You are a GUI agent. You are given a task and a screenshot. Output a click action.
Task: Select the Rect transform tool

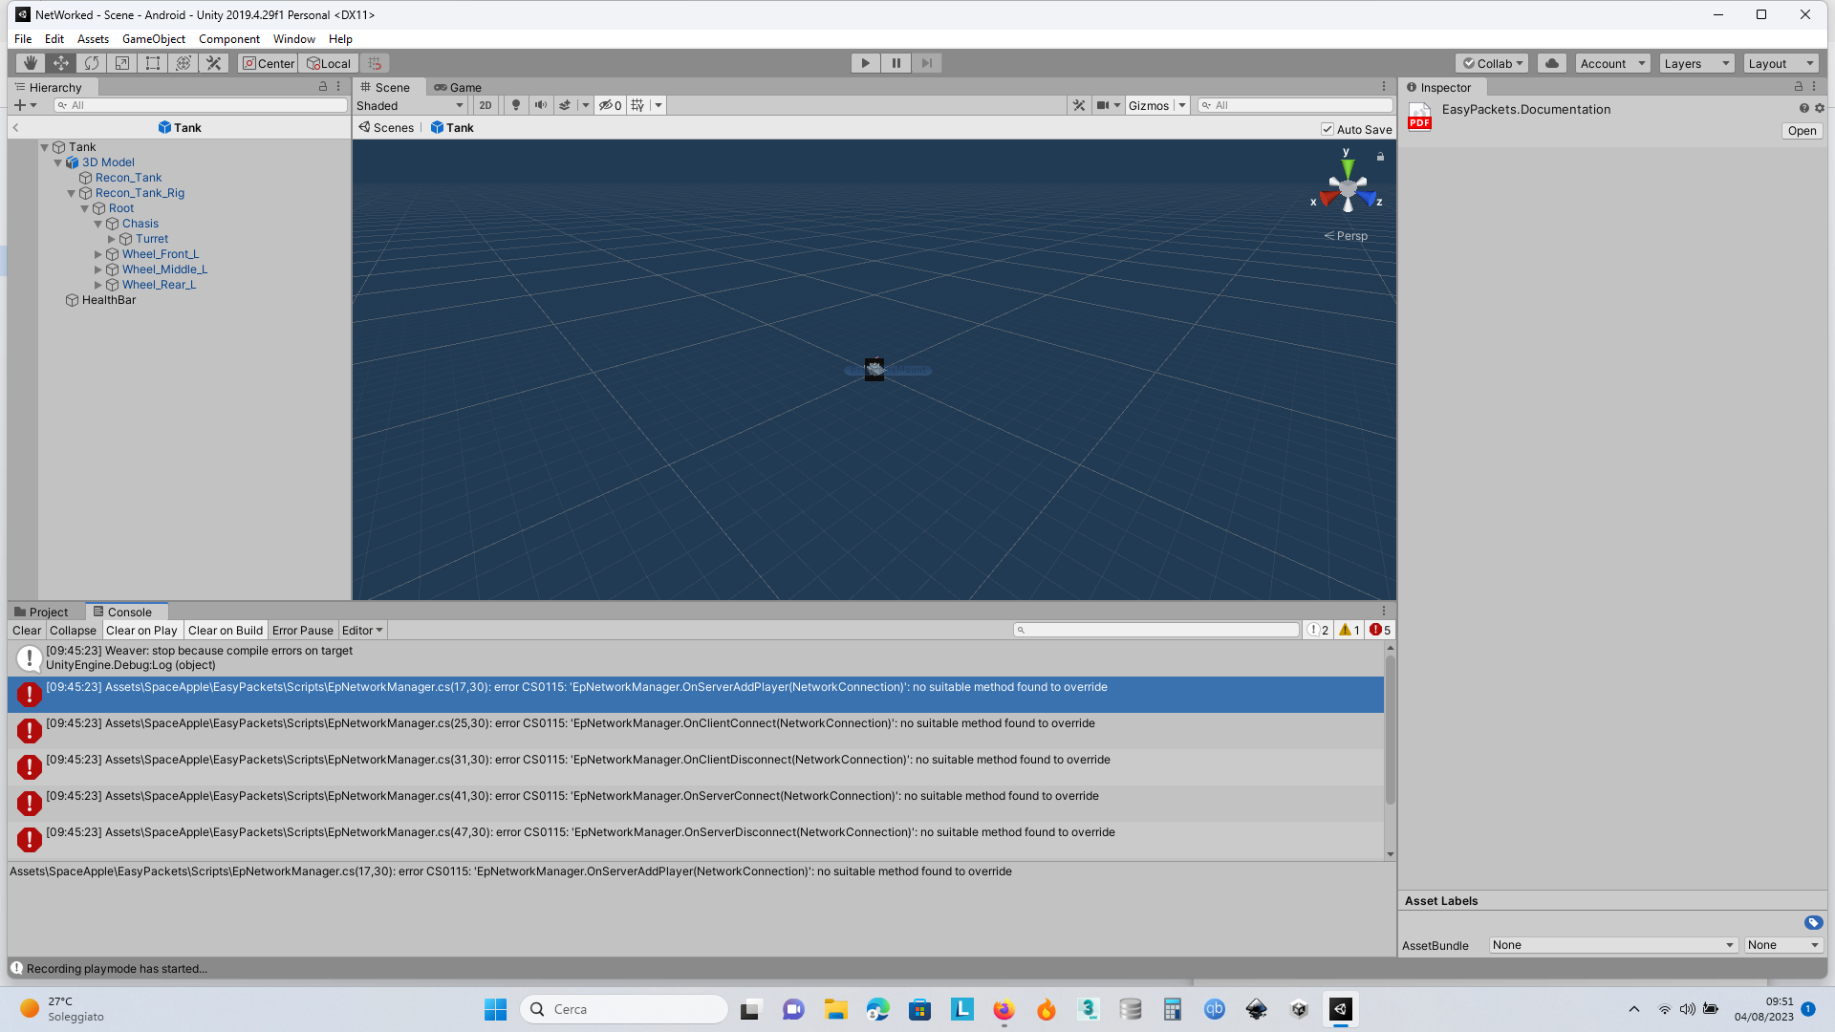click(x=152, y=63)
